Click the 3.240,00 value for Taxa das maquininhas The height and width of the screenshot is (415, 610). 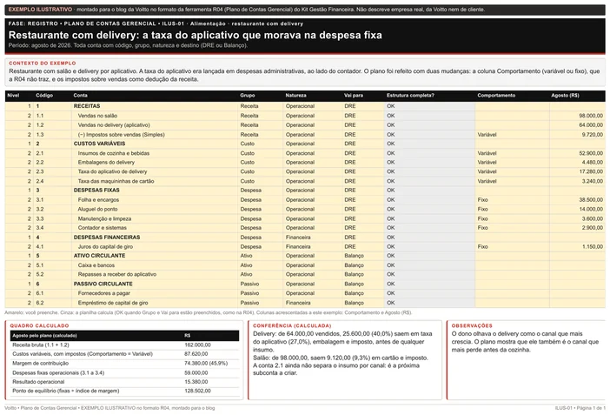pyautogui.click(x=593, y=182)
